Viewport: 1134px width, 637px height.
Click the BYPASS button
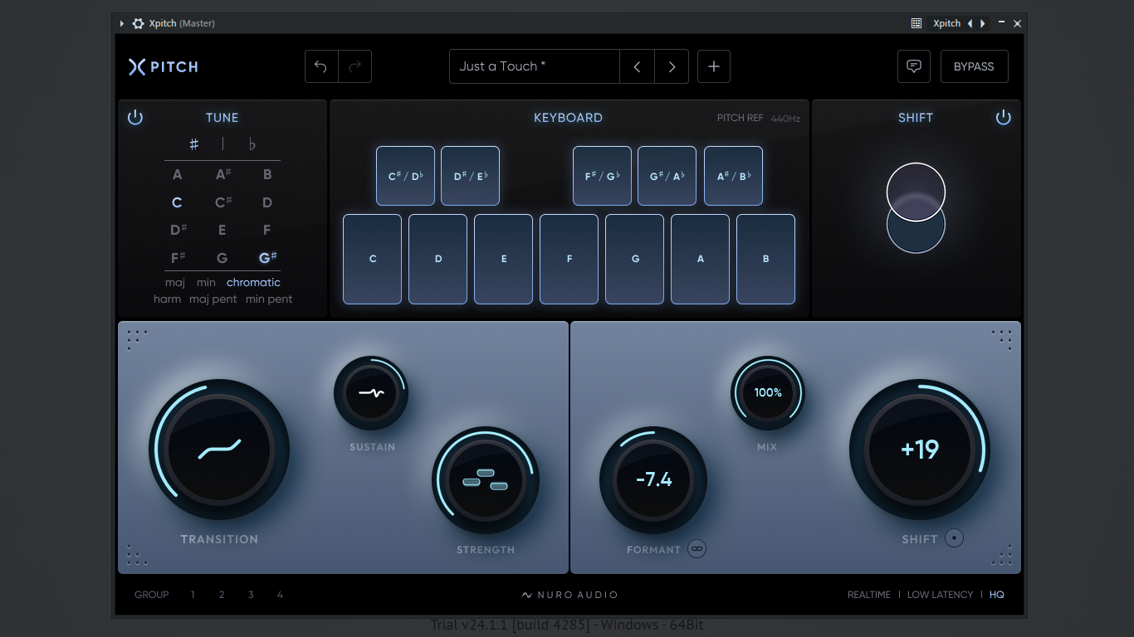(x=974, y=66)
